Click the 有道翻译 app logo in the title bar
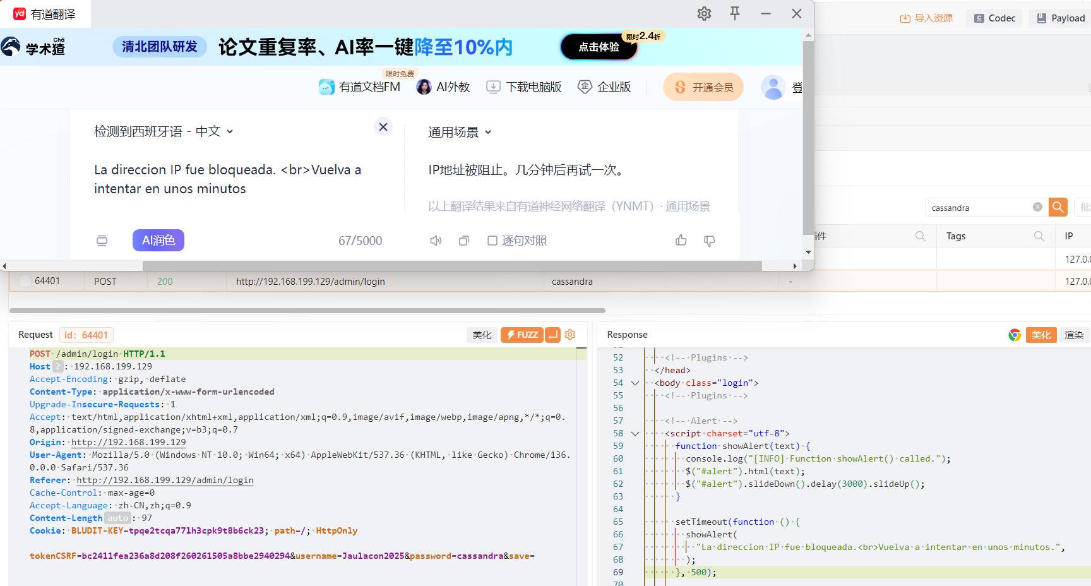 pos(20,14)
